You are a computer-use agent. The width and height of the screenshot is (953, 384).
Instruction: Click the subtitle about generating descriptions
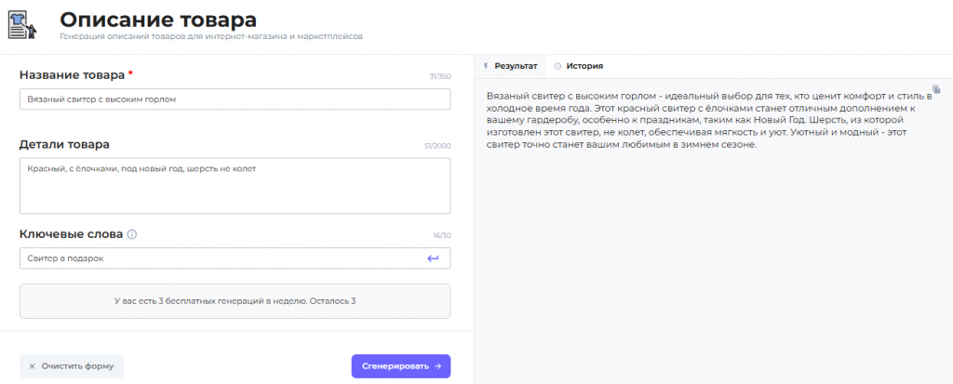click(x=211, y=37)
